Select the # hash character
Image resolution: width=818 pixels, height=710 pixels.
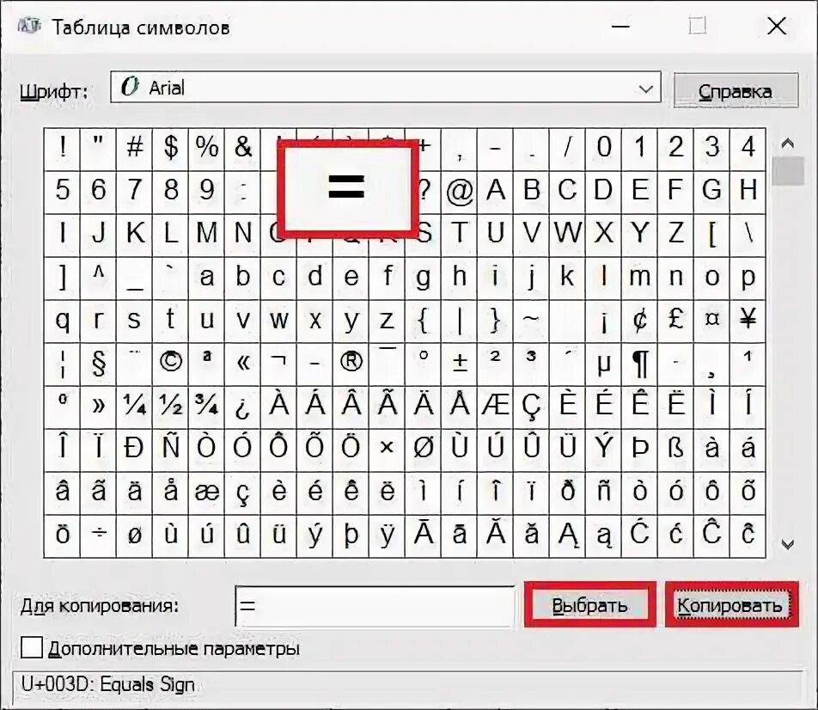pos(135,150)
